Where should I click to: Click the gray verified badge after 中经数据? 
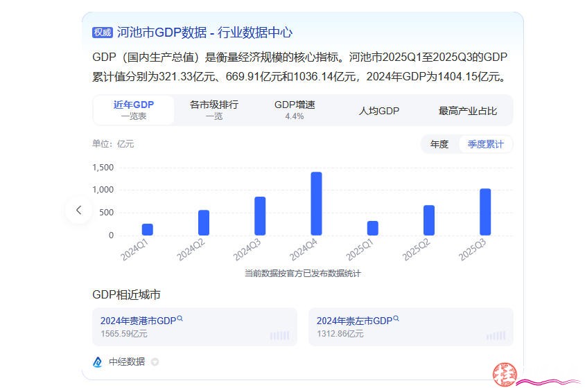coord(155,362)
